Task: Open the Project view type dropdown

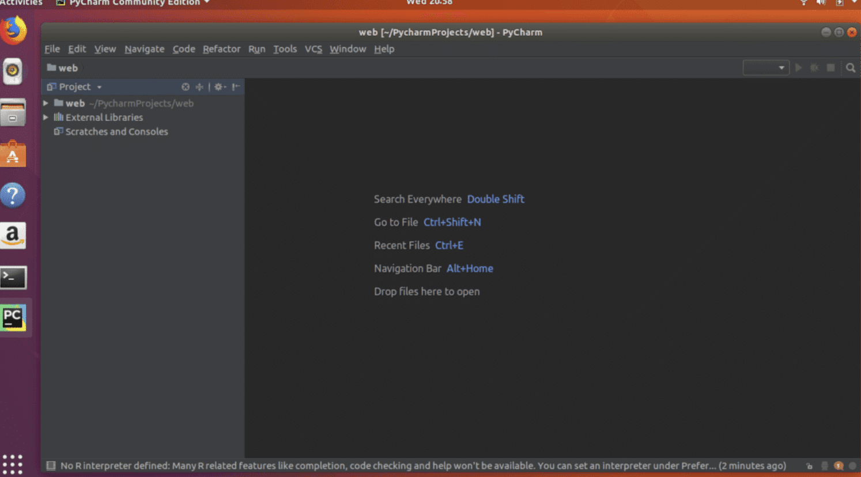Action: (x=99, y=87)
